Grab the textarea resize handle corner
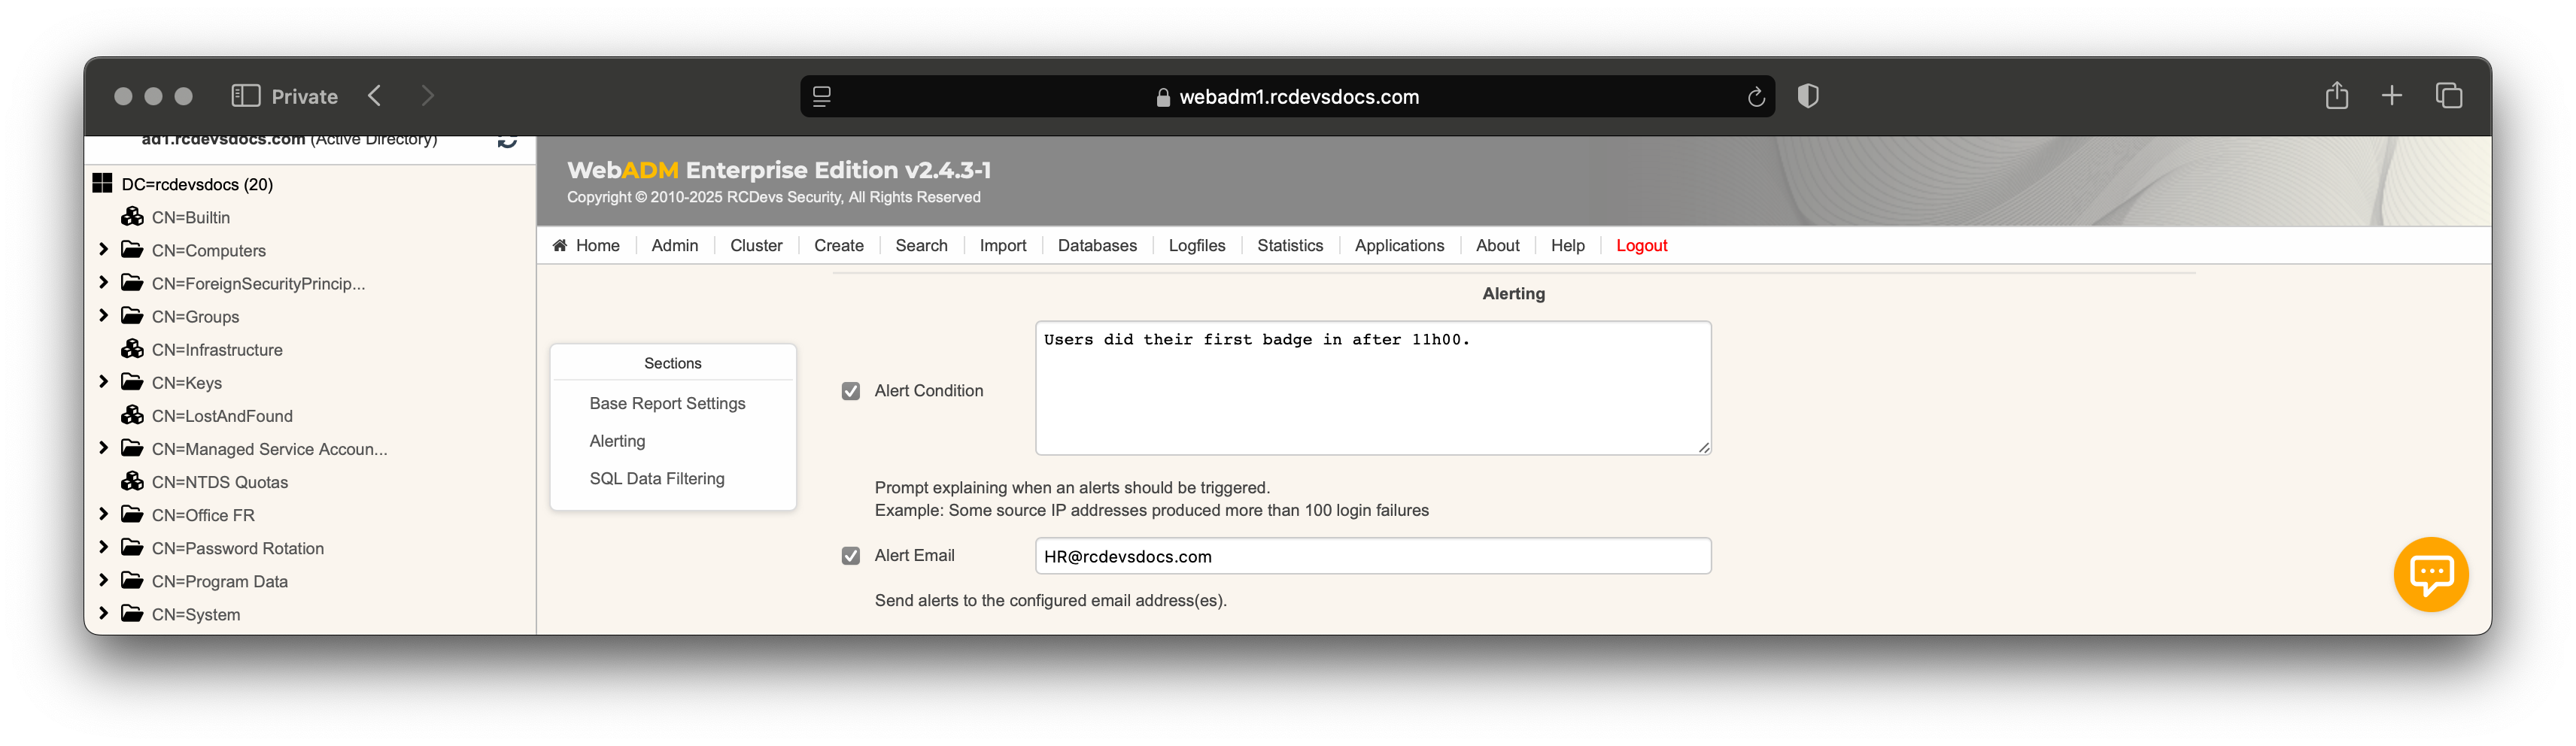2576x746 pixels. [1704, 448]
